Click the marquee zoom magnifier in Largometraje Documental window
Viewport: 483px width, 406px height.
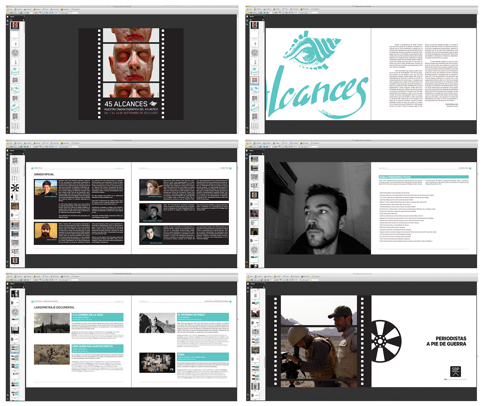tap(46, 280)
